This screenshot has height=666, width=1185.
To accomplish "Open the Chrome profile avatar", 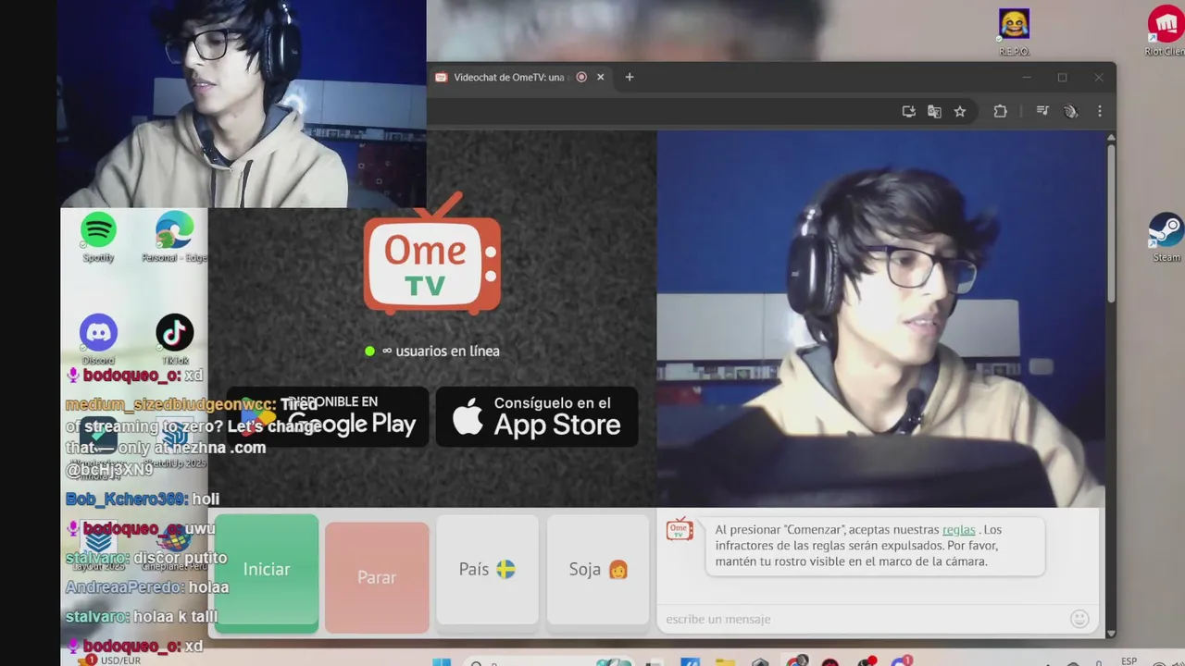I will click(x=1071, y=111).
